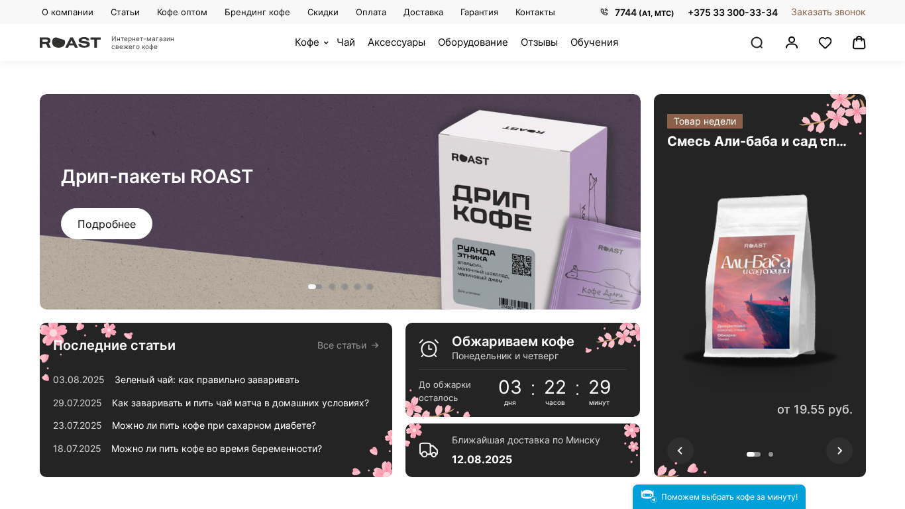Open the shopping bag cart icon
This screenshot has height=509, width=905.
tap(859, 42)
